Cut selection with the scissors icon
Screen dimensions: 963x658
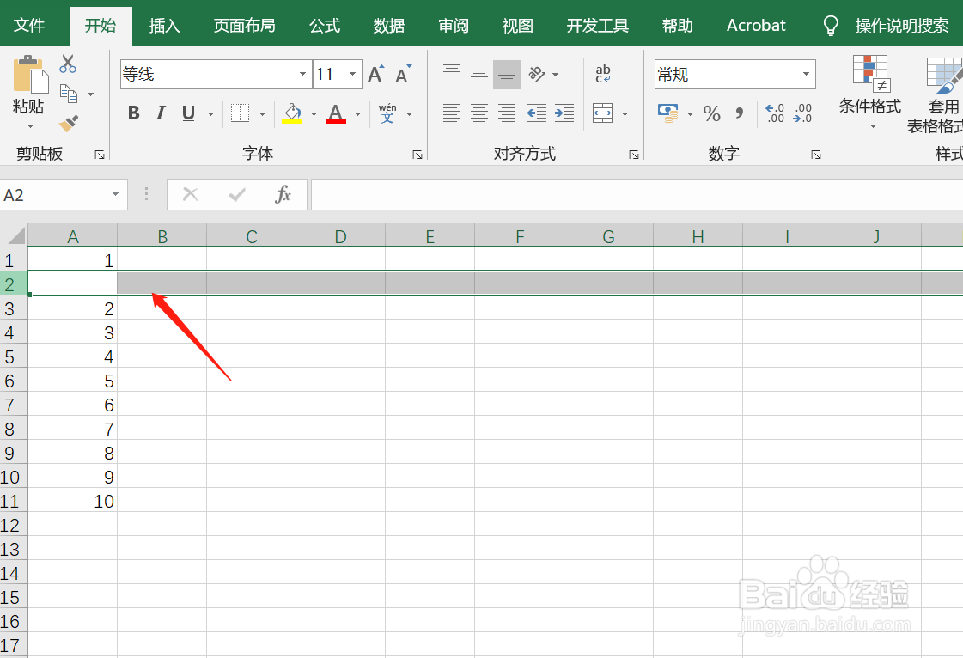point(68,64)
